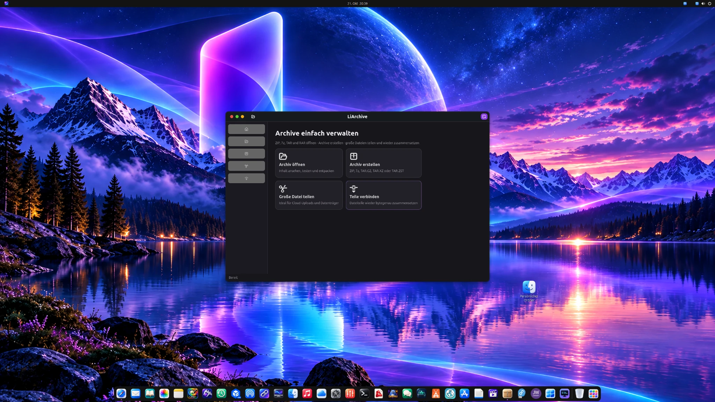The height and width of the screenshot is (402, 715).
Task: Open the Trash in the dock
Action: (580, 394)
